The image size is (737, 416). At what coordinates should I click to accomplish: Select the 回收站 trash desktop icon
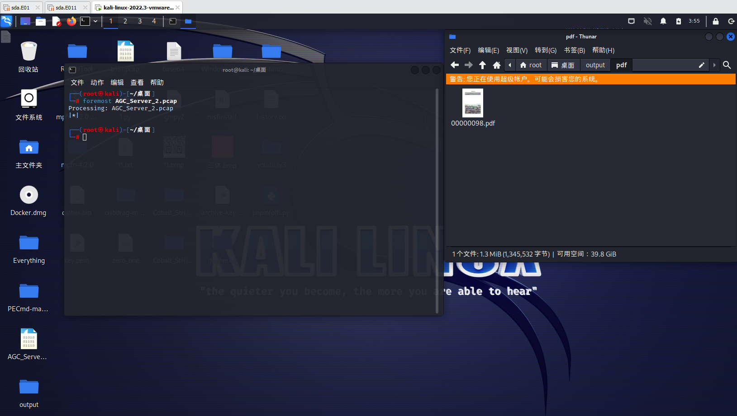tap(29, 57)
